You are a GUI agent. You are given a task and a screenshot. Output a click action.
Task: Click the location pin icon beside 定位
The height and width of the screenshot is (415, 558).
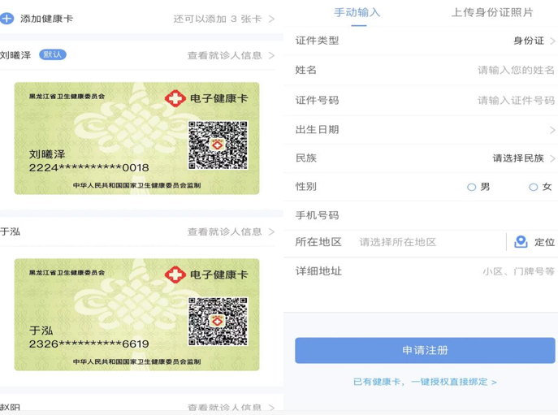(x=521, y=242)
